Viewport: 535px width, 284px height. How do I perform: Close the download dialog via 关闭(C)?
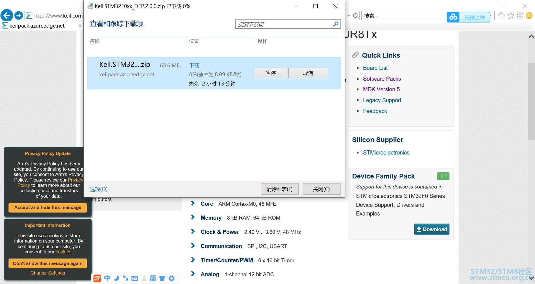coord(321,189)
